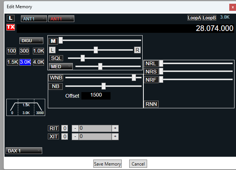This screenshot has height=170, width=236.
Task: Click the SQL squelch level slider
Action: coord(104,58)
